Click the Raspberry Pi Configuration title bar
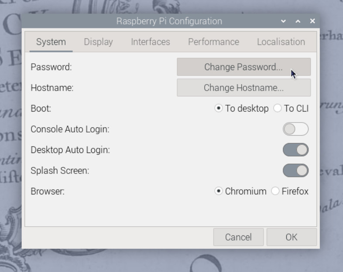The image size is (343, 272). (169, 21)
